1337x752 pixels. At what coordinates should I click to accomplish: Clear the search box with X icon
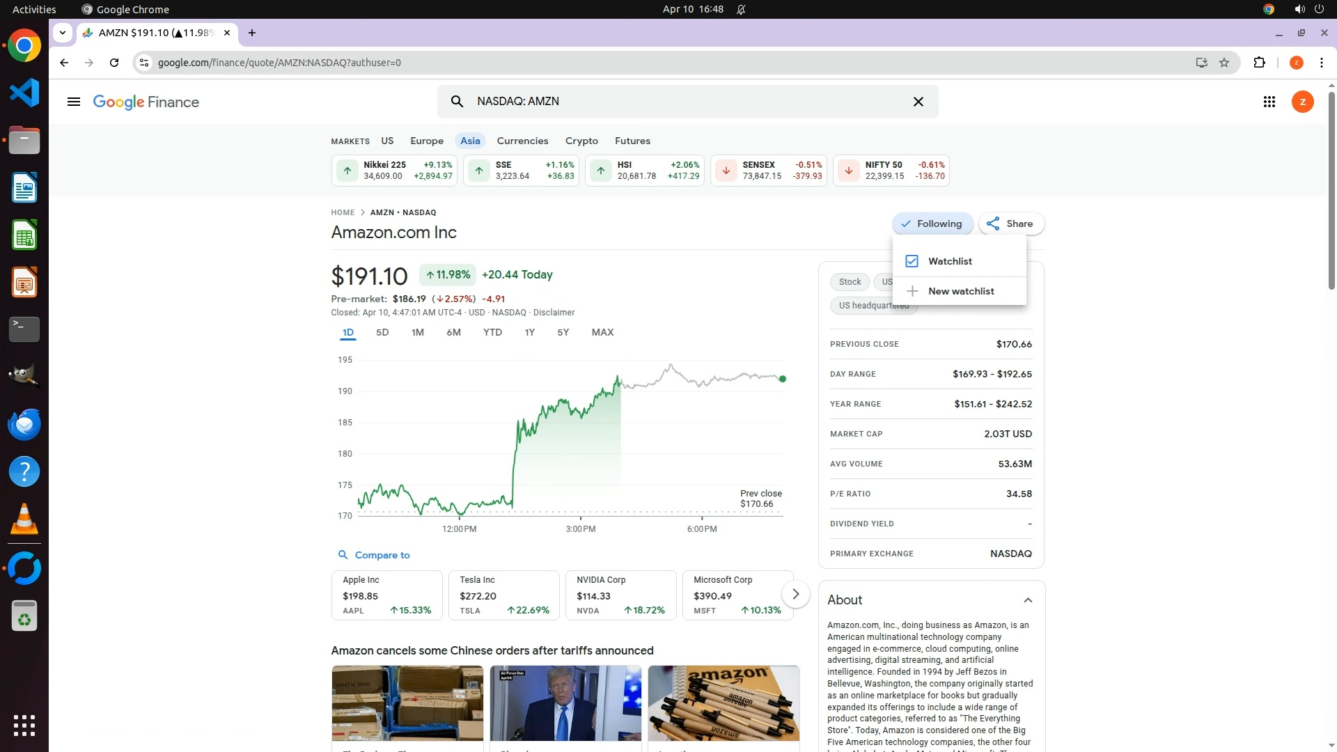[918, 102]
